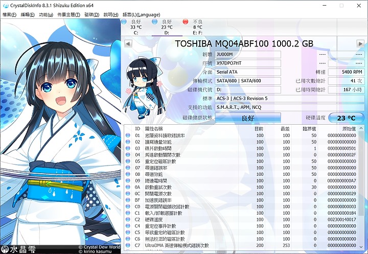The width and height of the screenshot is (368, 254).
Task: Click the status icon of attribute C6
Action: [128, 239]
